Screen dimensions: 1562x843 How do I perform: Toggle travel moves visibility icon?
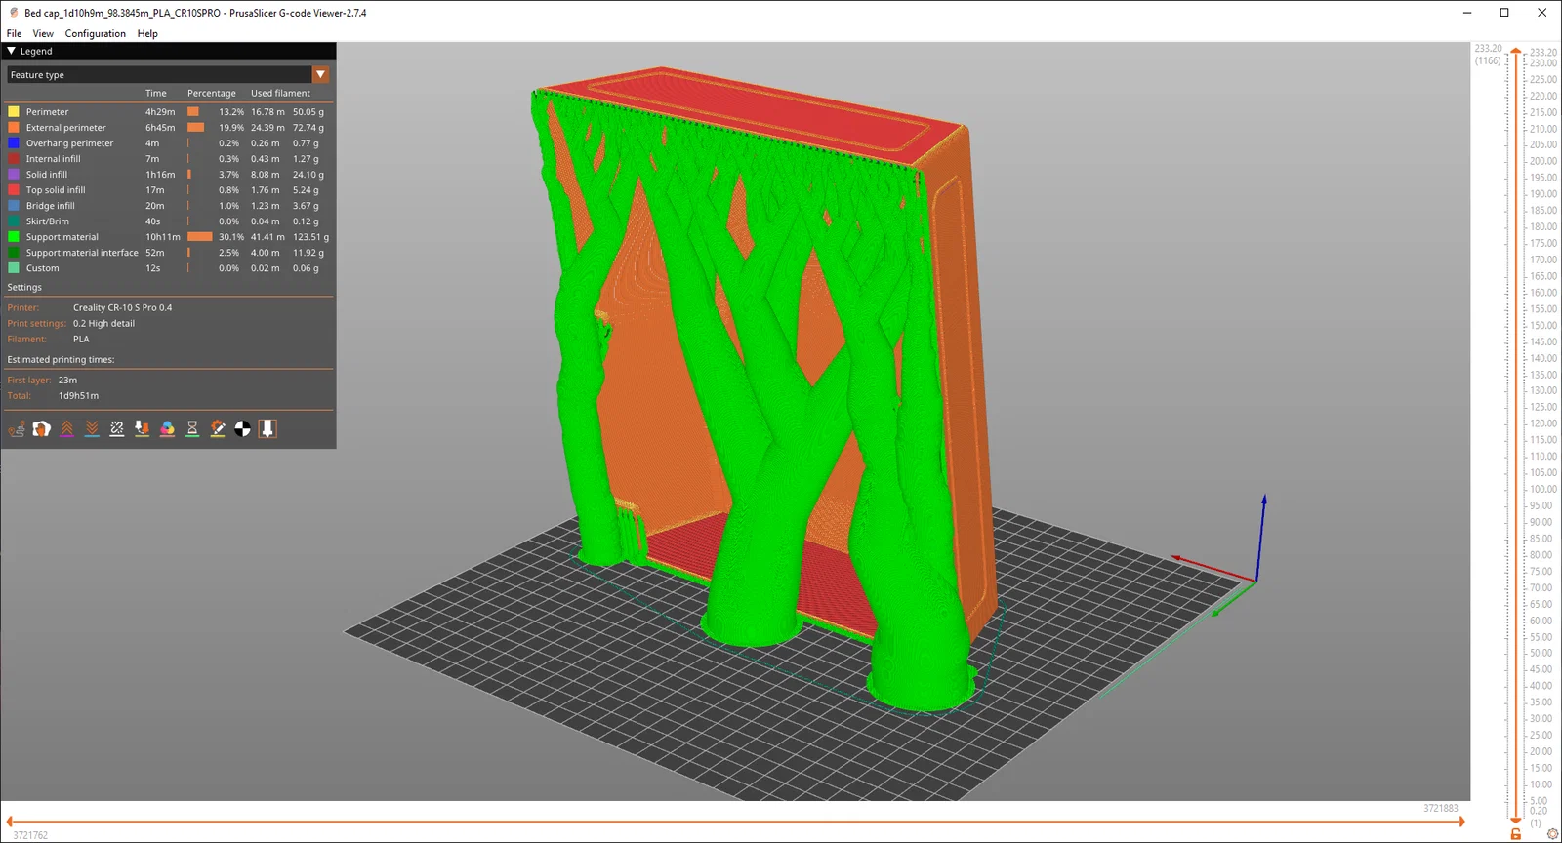pyautogui.click(x=17, y=428)
